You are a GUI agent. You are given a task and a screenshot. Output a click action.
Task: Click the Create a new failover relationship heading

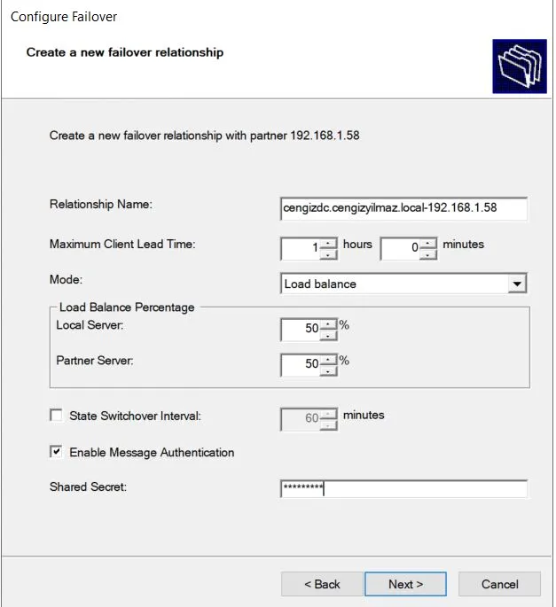pyautogui.click(x=125, y=52)
